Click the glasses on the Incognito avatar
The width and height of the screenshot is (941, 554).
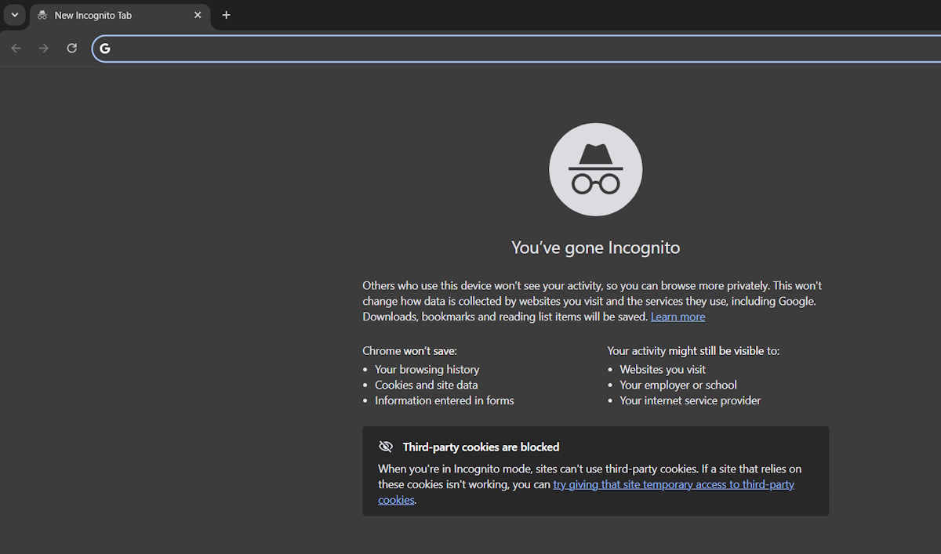click(595, 182)
